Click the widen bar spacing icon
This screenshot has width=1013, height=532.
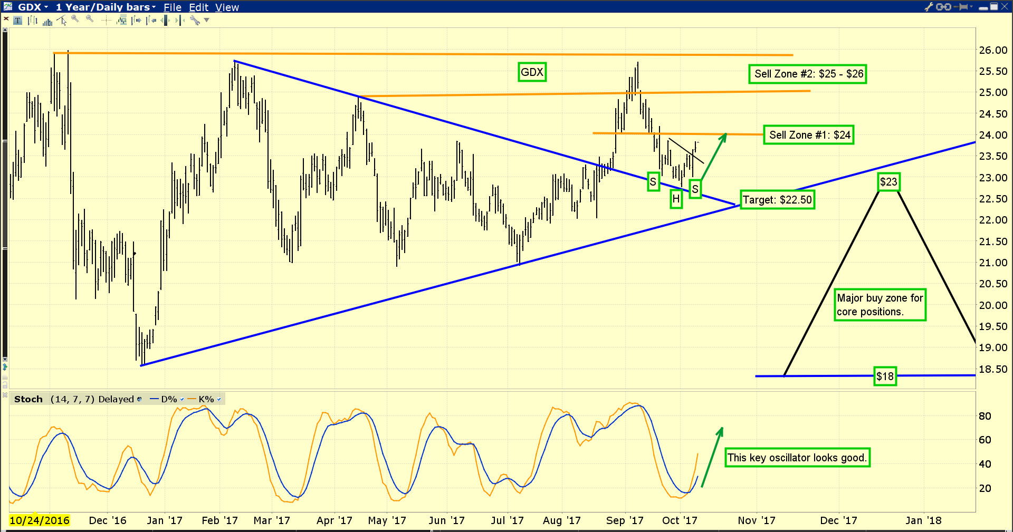coord(166,20)
